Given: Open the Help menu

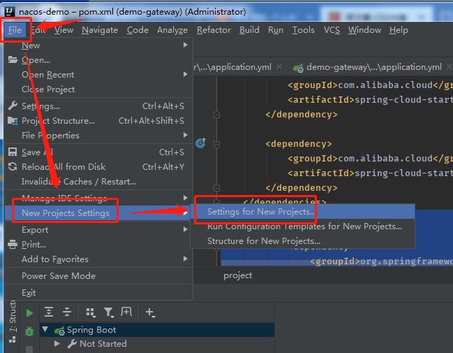Looking at the screenshot, I should pos(399,30).
